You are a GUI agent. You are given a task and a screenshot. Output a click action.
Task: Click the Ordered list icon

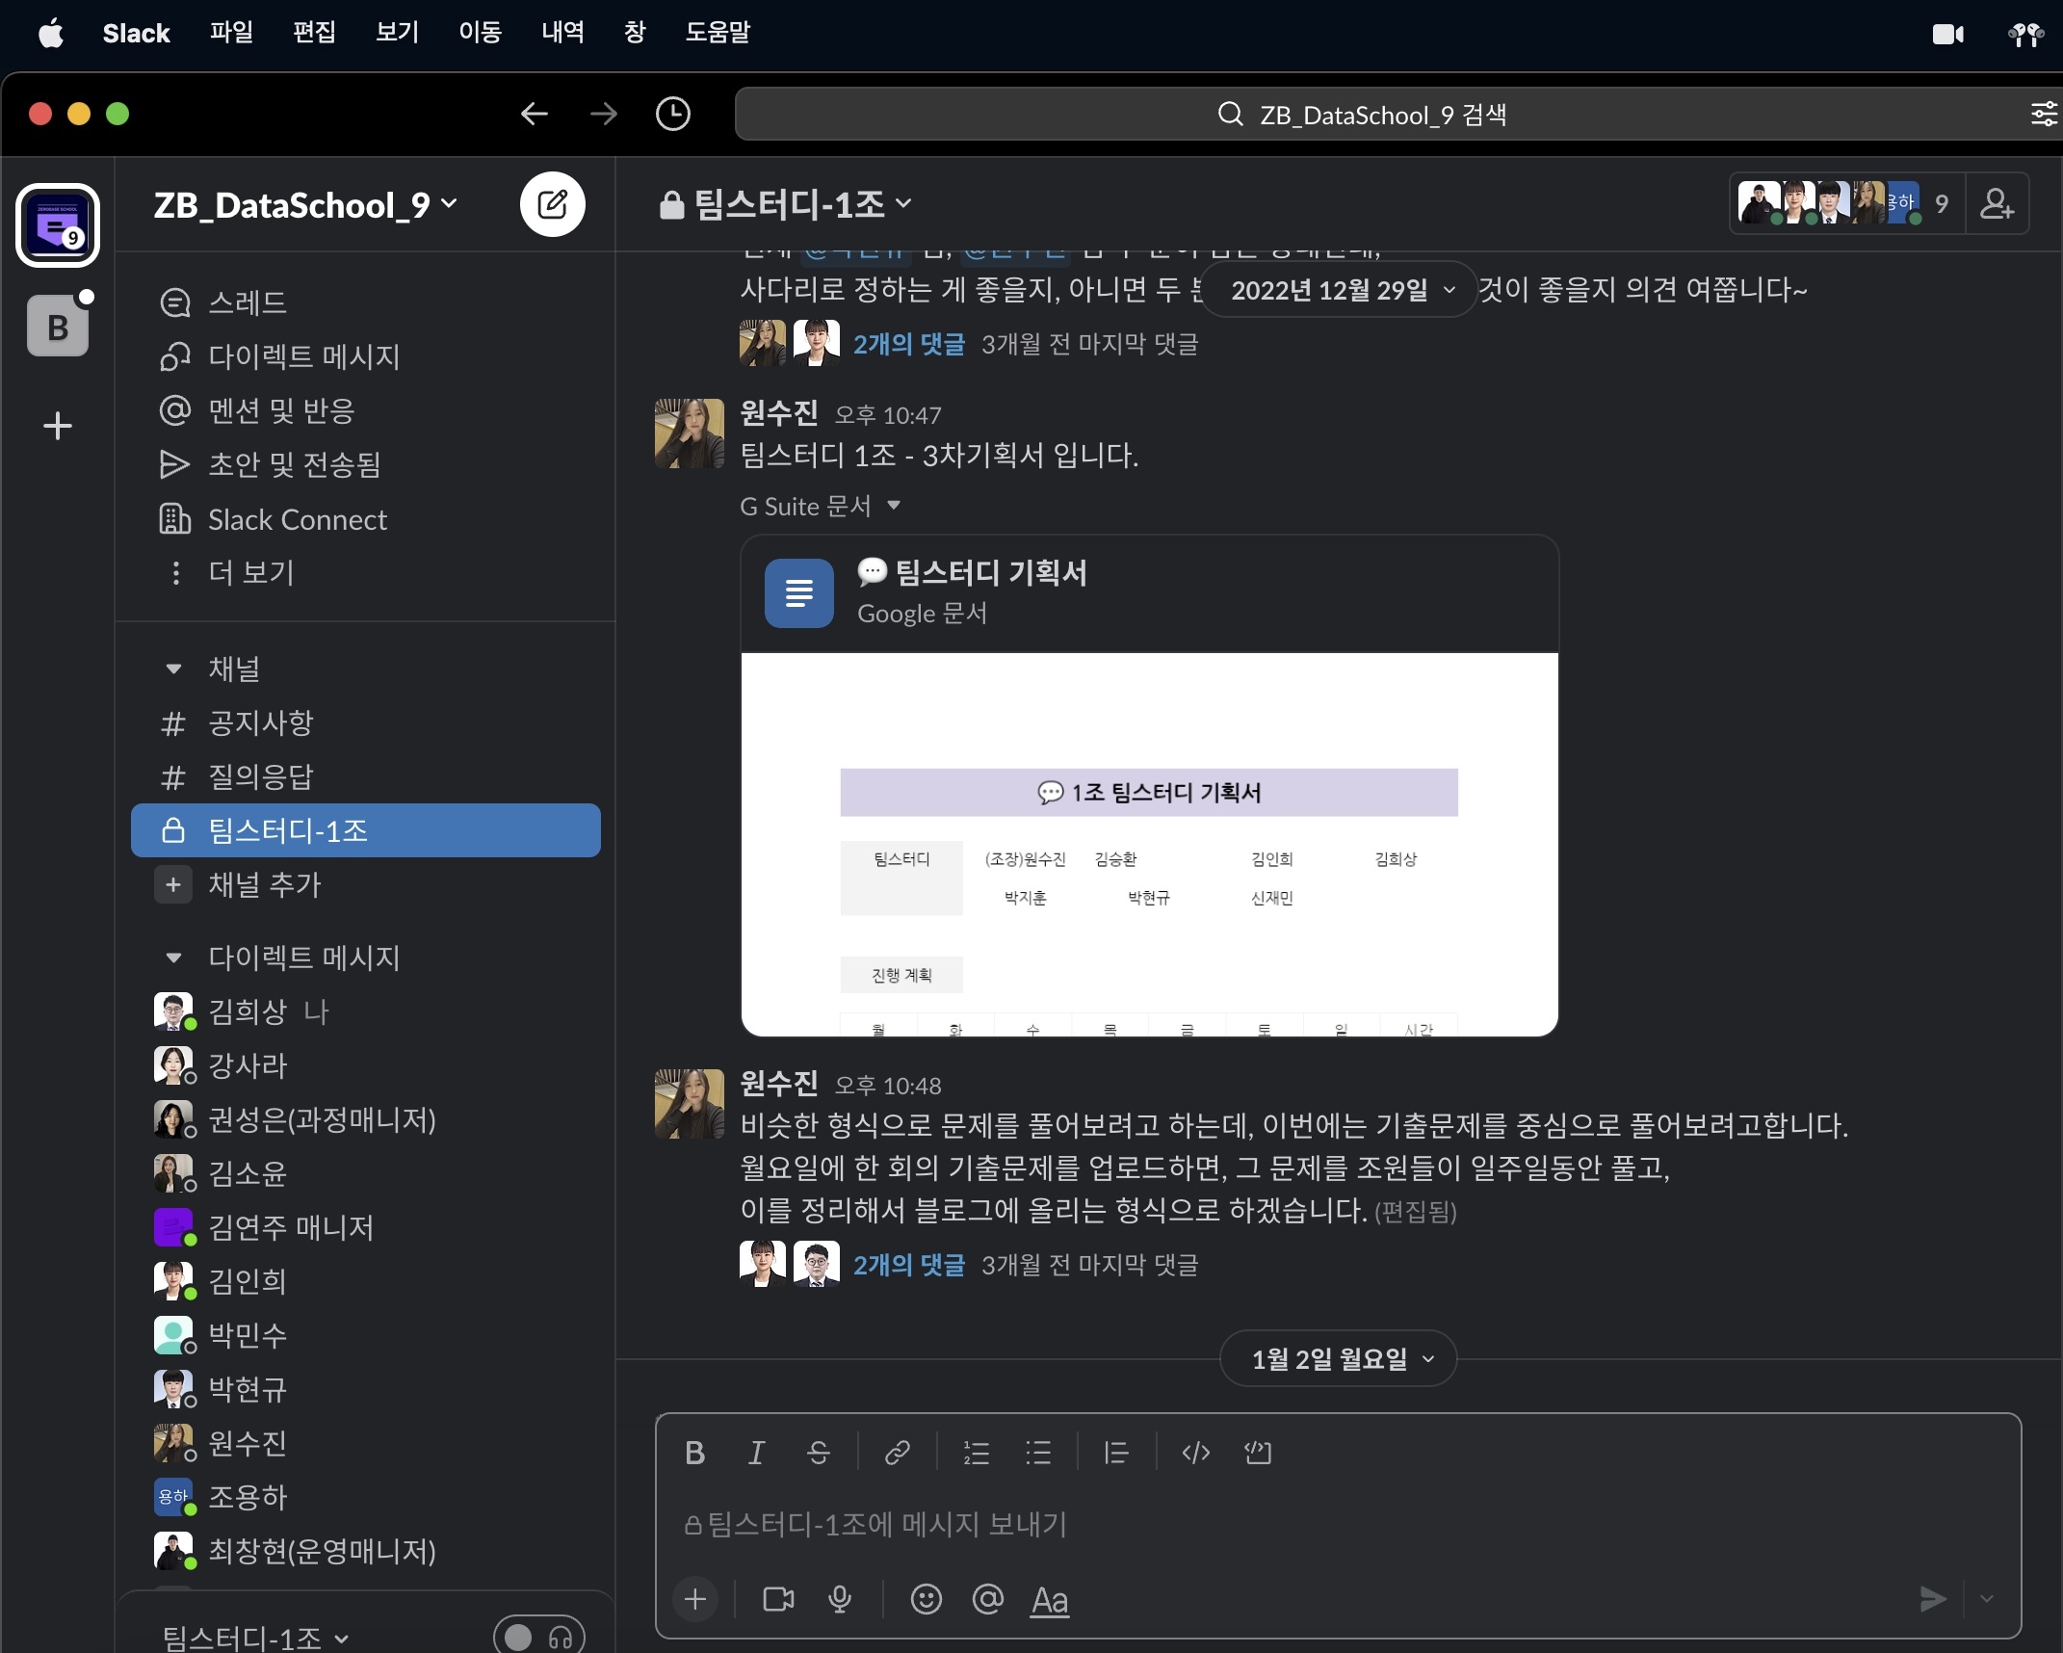pos(979,1451)
